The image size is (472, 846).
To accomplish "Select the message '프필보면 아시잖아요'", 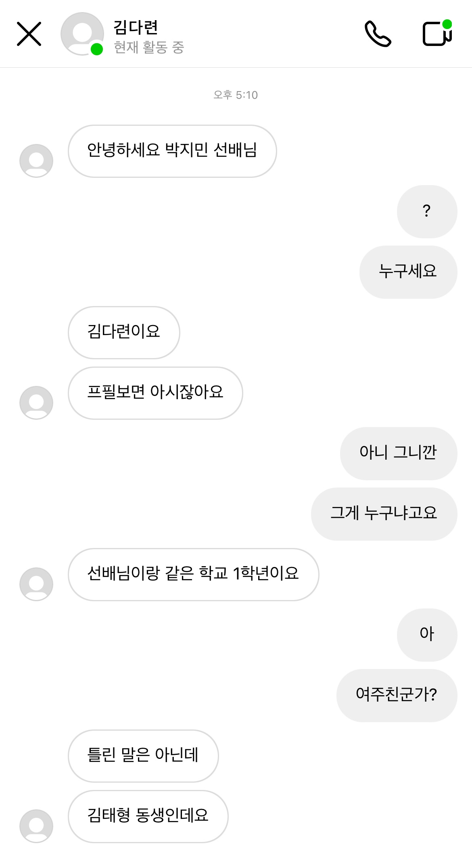I will tap(155, 393).
